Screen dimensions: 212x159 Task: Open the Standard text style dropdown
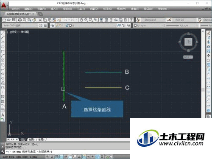point(153,20)
